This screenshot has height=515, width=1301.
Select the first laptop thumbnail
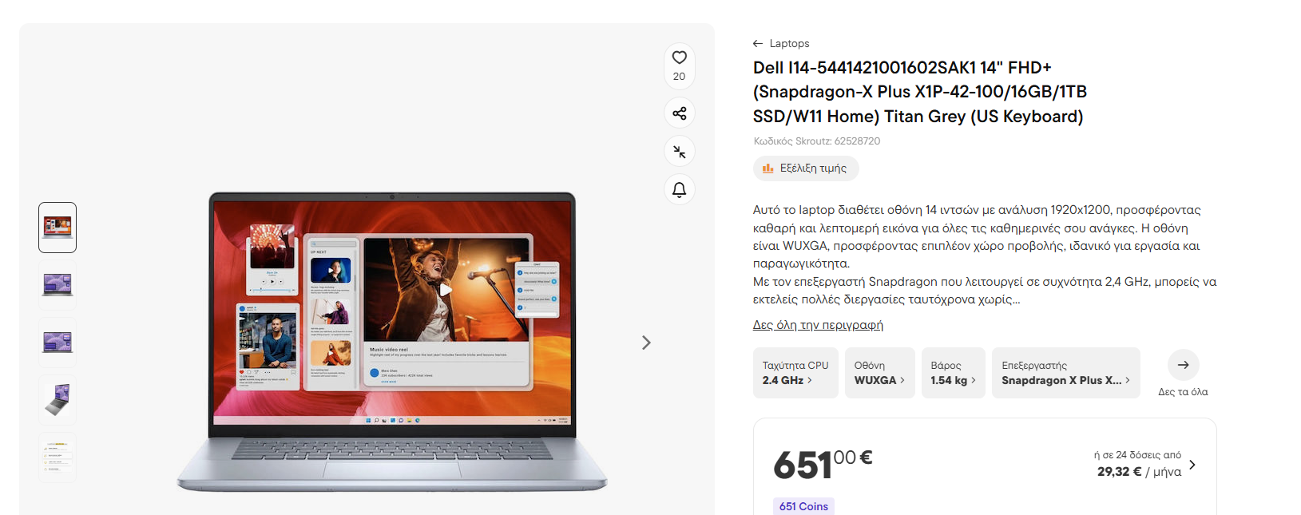tap(58, 228)
